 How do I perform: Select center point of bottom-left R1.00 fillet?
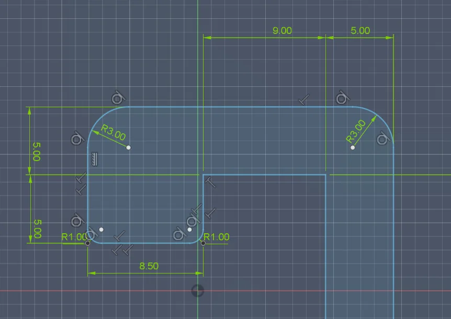pos(102,230)
